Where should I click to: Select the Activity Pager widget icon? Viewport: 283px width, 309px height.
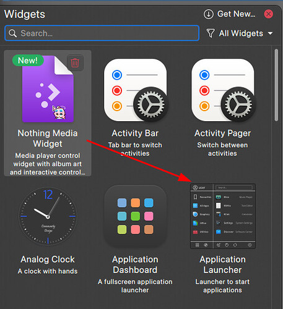[223, 91]
